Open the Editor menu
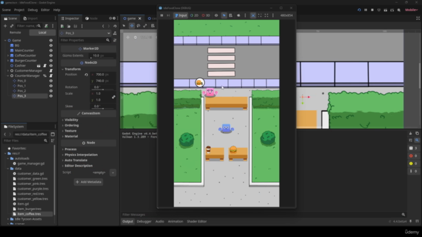This screenshot has height=237, width=422. click(x=45, y=10)
